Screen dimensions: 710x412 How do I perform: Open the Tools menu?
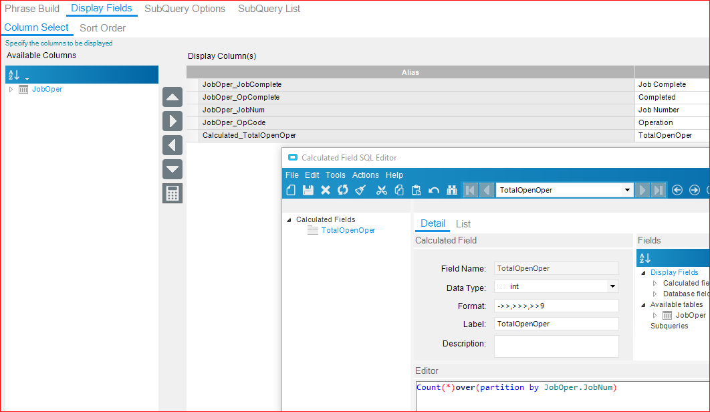[x=336, y=175]
